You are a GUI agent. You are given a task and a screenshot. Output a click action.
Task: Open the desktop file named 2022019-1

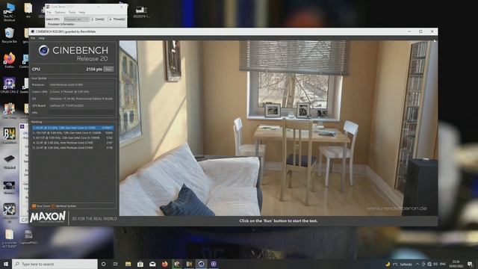click(141, 12)
